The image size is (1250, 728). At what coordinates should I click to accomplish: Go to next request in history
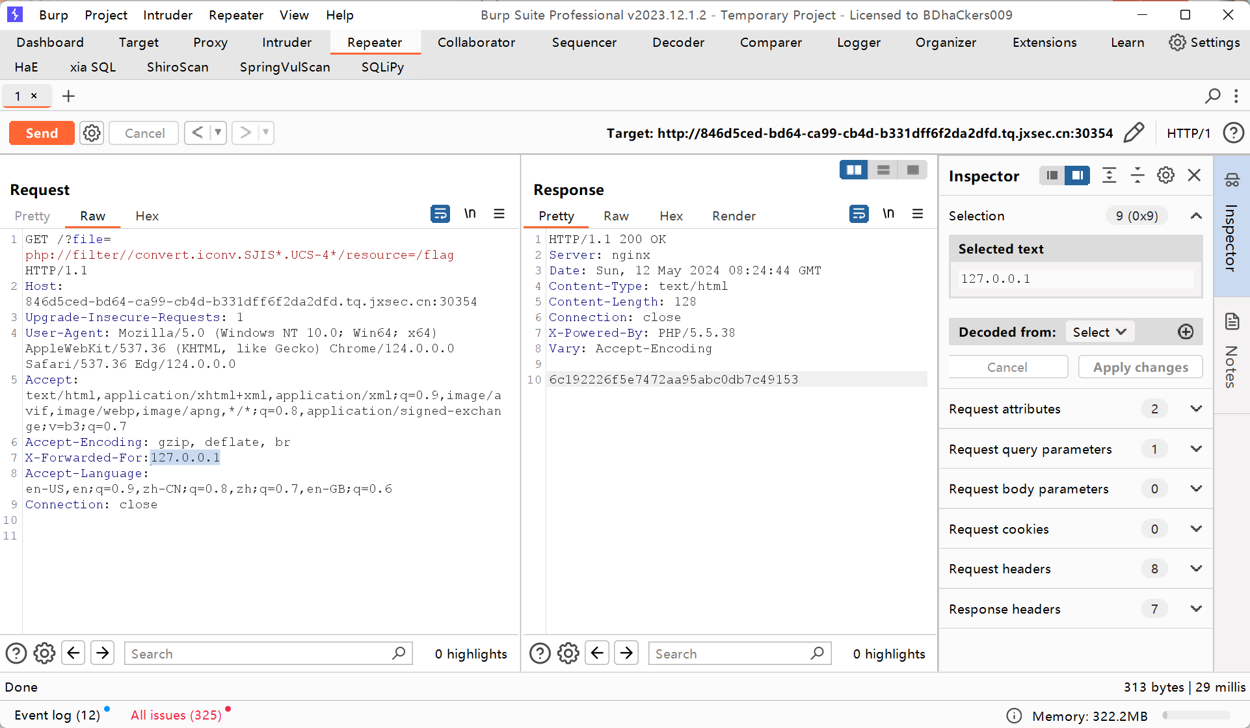tap(245, 133)
